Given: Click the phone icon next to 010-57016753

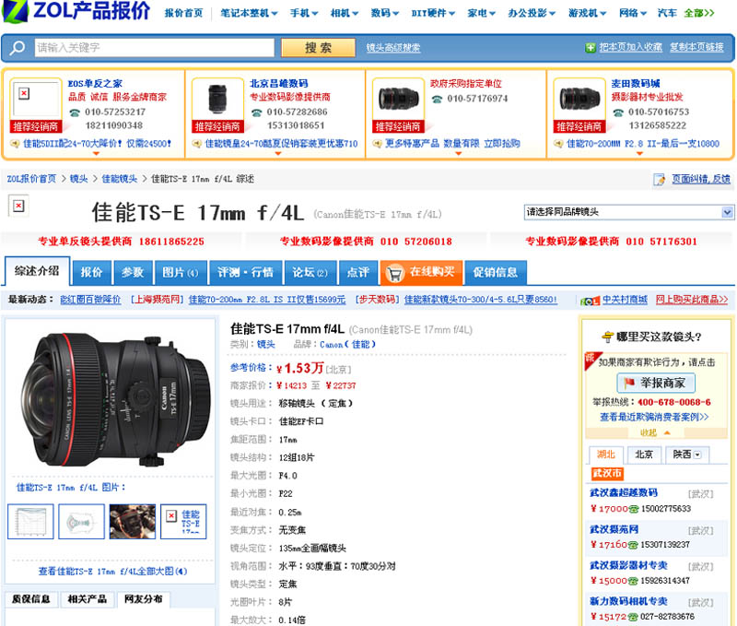Looking at the screenshot, I should point(618,112).
